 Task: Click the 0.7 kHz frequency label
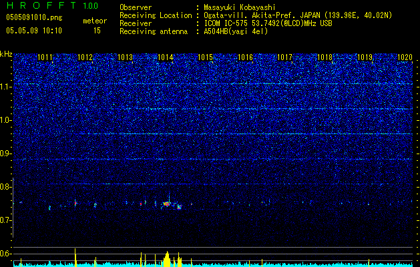tap(5, 220)
